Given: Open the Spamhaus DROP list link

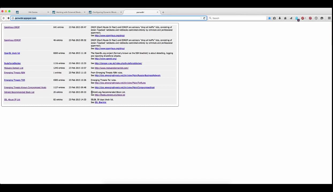Looking at the screenshot, I should click(x=12, y=27).
